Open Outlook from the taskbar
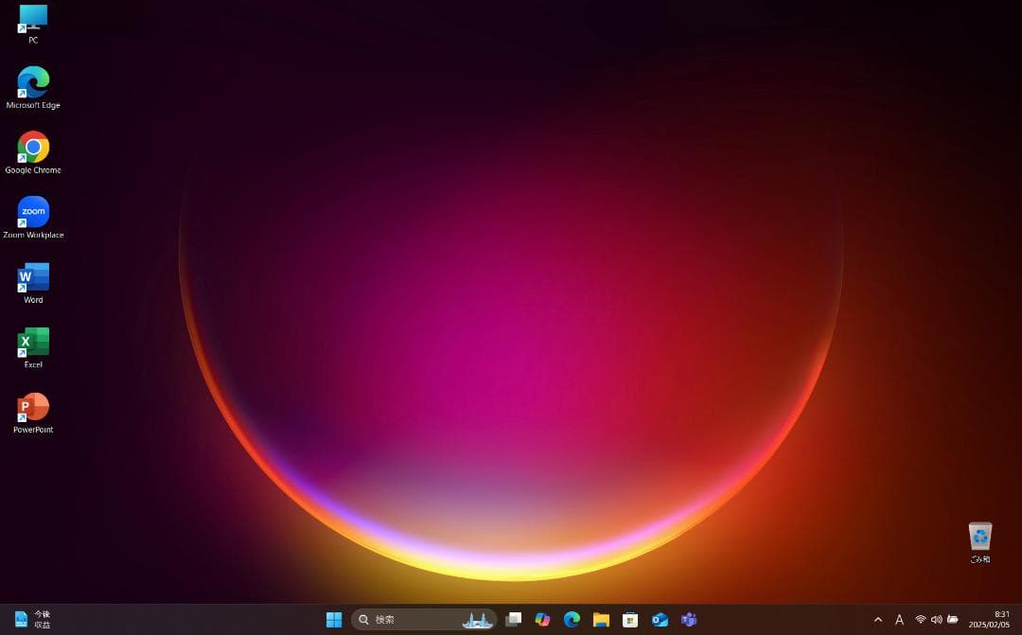 click(660, 620)
